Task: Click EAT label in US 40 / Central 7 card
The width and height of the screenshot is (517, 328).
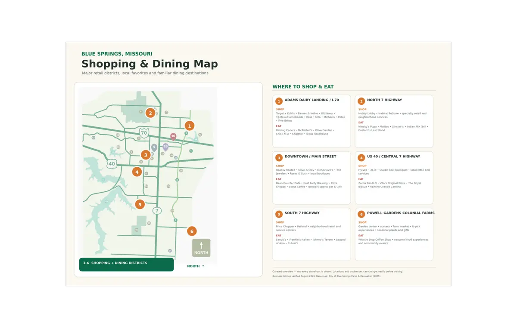Action: [361, 179]
